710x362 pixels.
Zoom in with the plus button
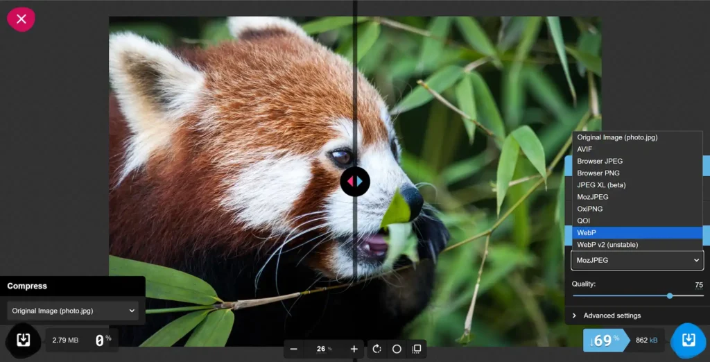tap(354, 349)
